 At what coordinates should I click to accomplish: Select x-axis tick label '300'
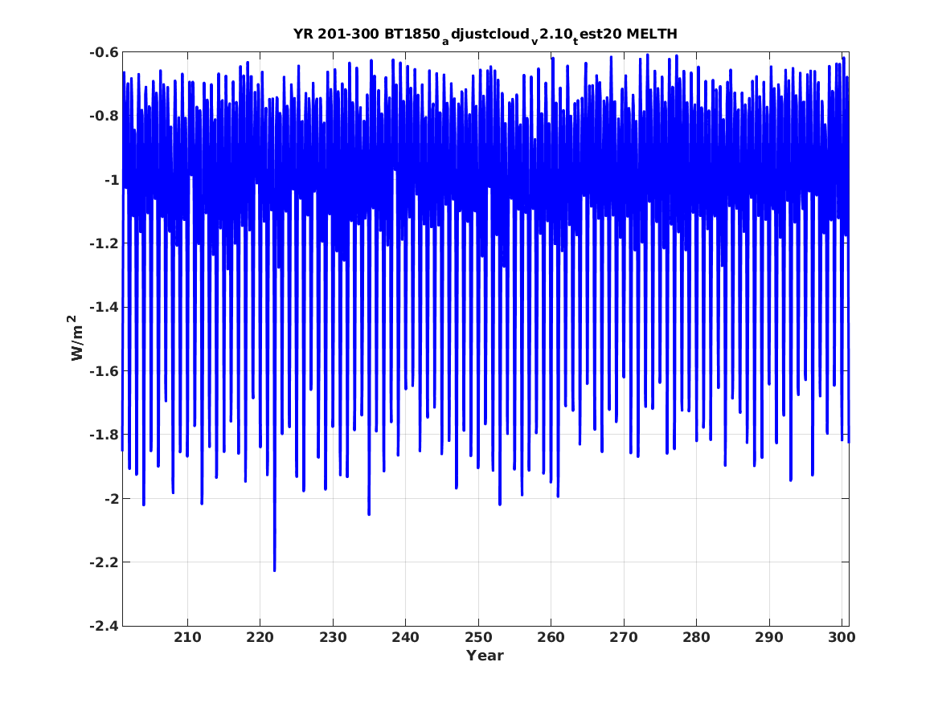tap(842, 637)
